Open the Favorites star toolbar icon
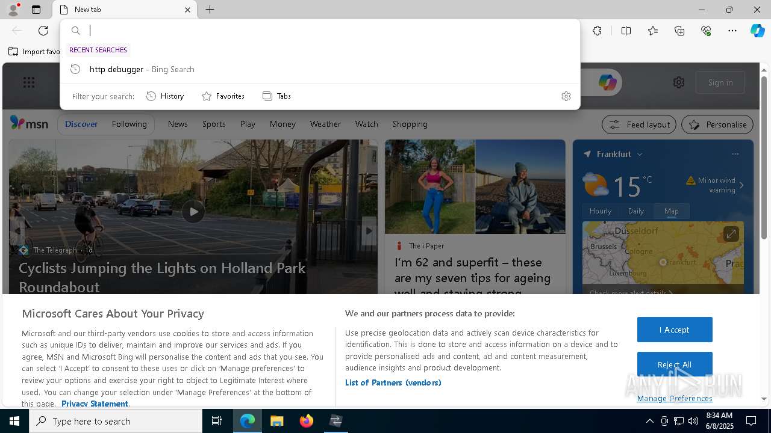Viewport: 771px width, 433px height. (653, 31)
